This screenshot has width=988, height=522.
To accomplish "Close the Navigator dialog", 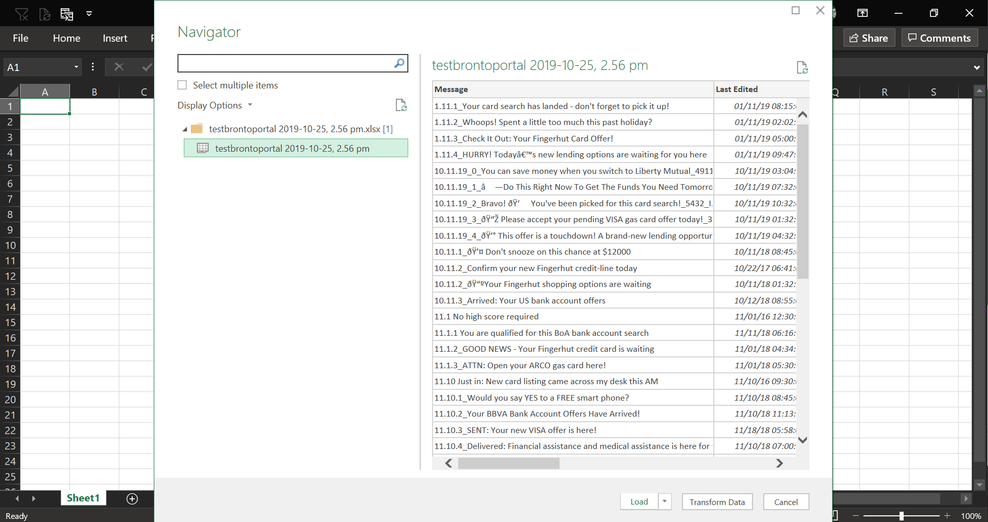I will [820, 10].
